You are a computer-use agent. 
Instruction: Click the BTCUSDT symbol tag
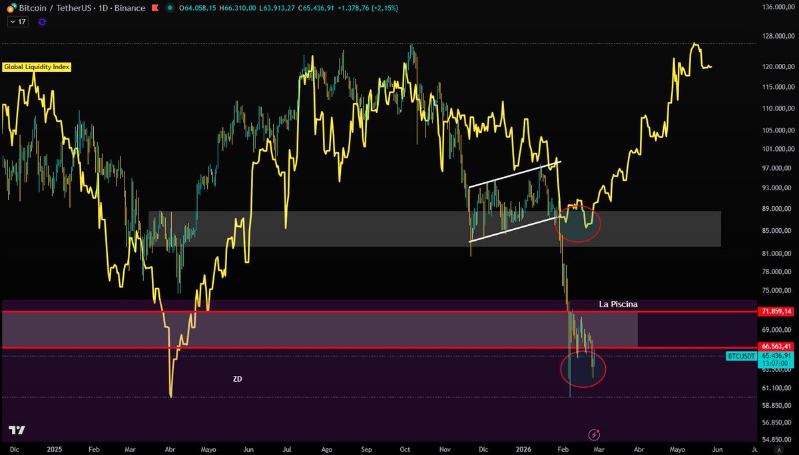pos(741,356)
